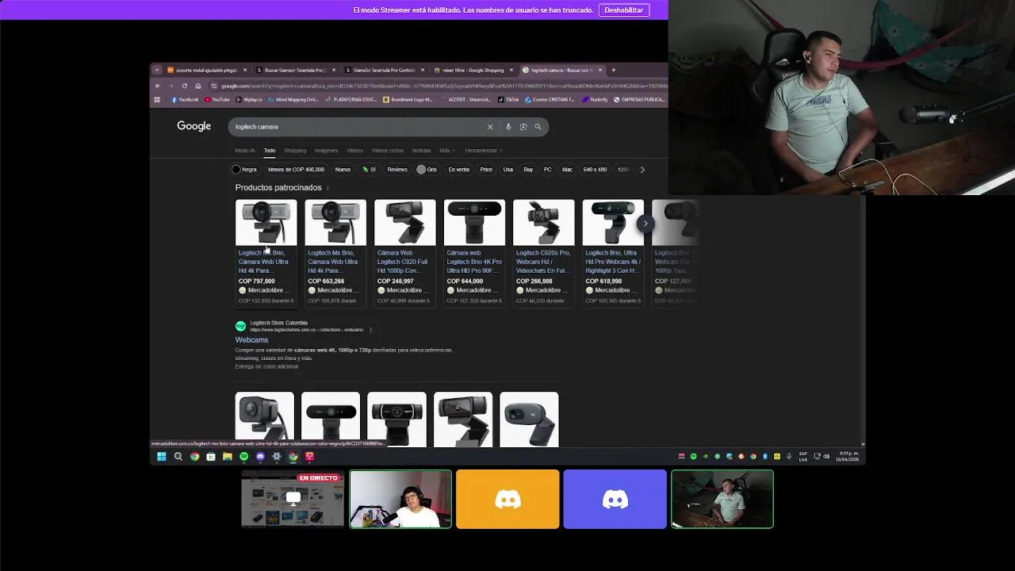
Task: Select the Modo IA search tab
Action: pos(245,151)
